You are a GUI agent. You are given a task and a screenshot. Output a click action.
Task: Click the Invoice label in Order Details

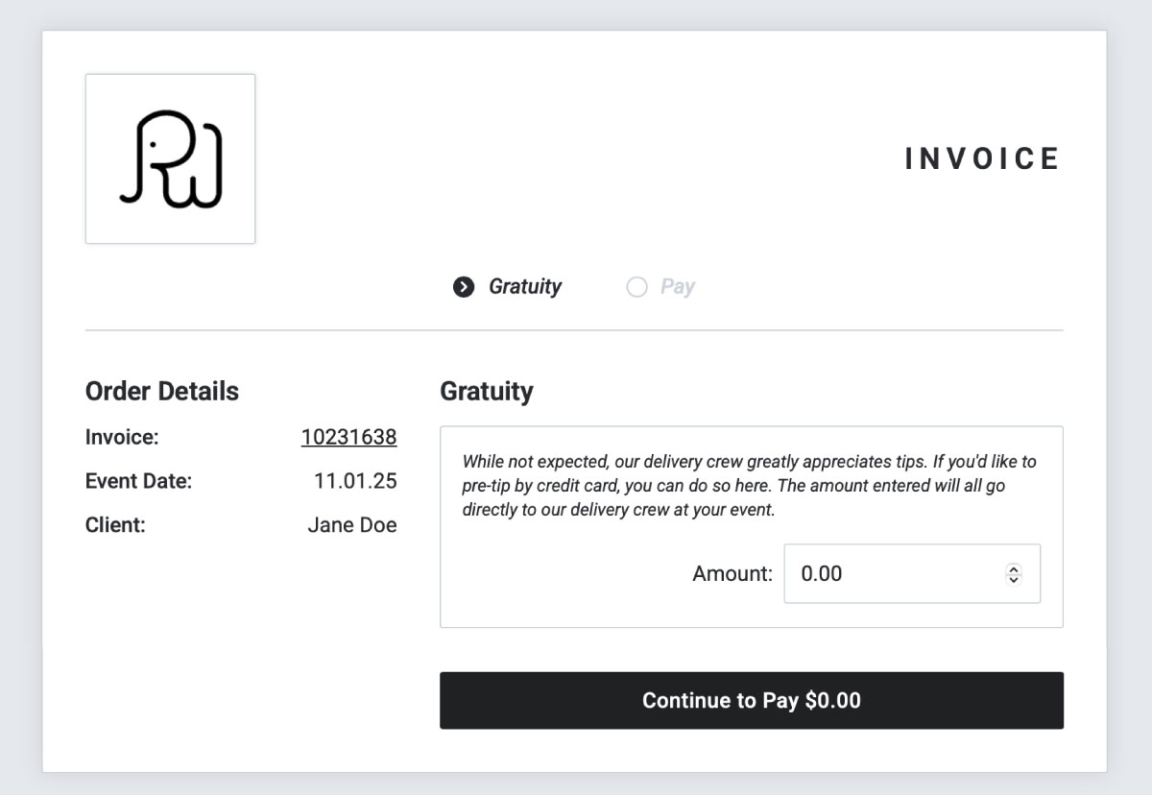tap(122, 438)
